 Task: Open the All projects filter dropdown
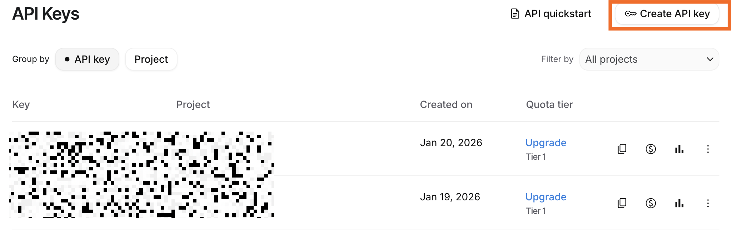click(649, 59)
